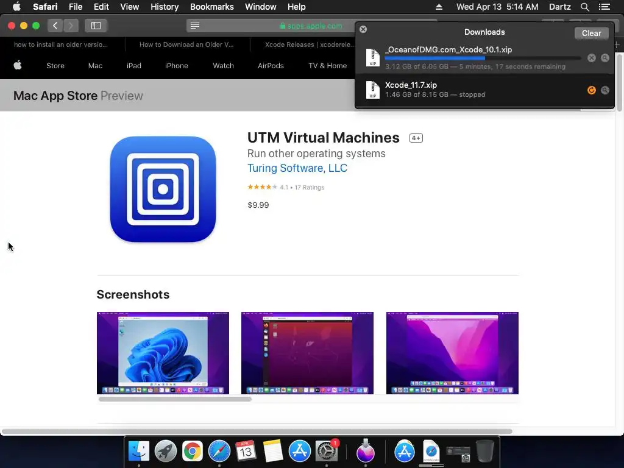The width and height of the screenshot is (624, 468).
Task: Open Calendar from the Dock
Action: [x=246, y=452]
